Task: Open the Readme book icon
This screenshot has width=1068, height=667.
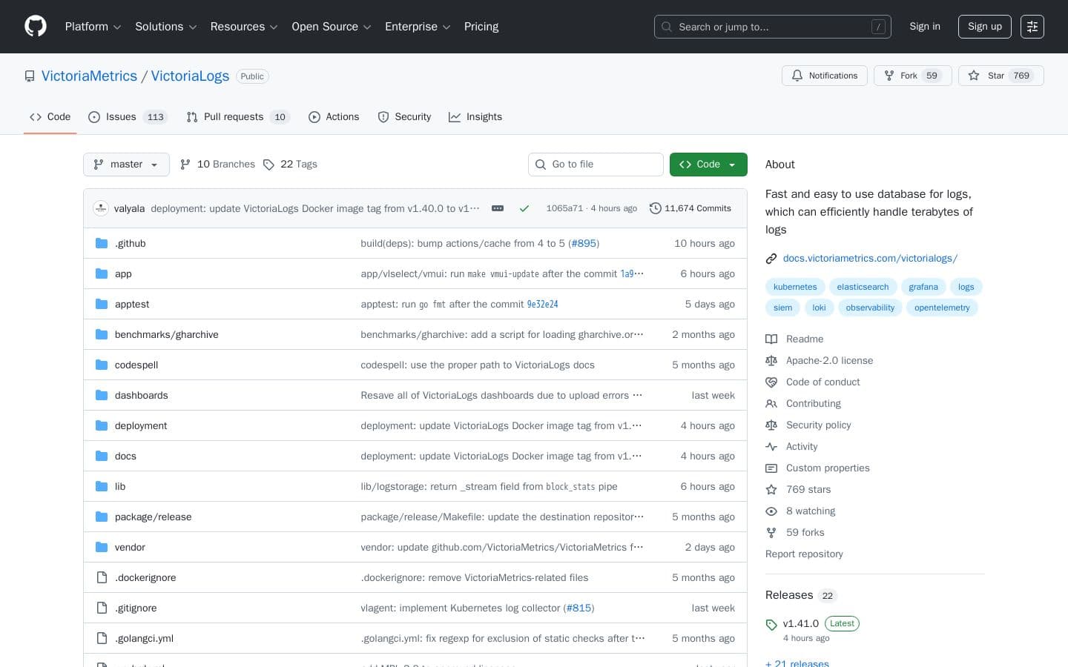Action: pos(771,339)
